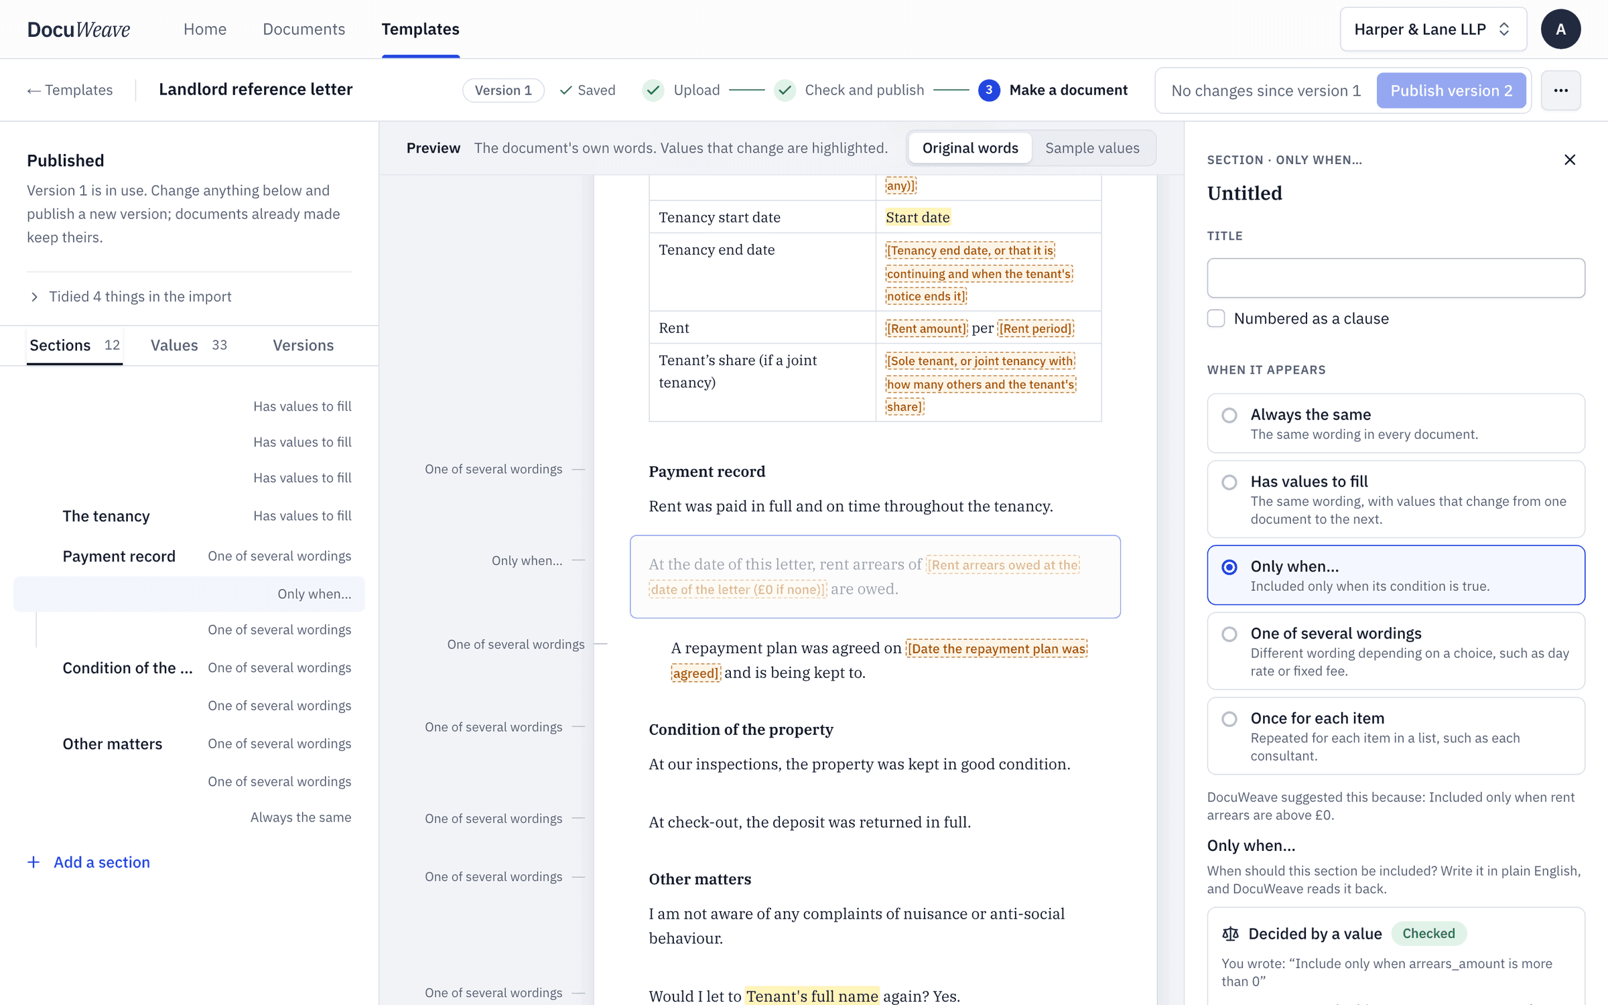Open the Documents nav item
Screen dimensions: 1608x1005
(x=304, y=29)
